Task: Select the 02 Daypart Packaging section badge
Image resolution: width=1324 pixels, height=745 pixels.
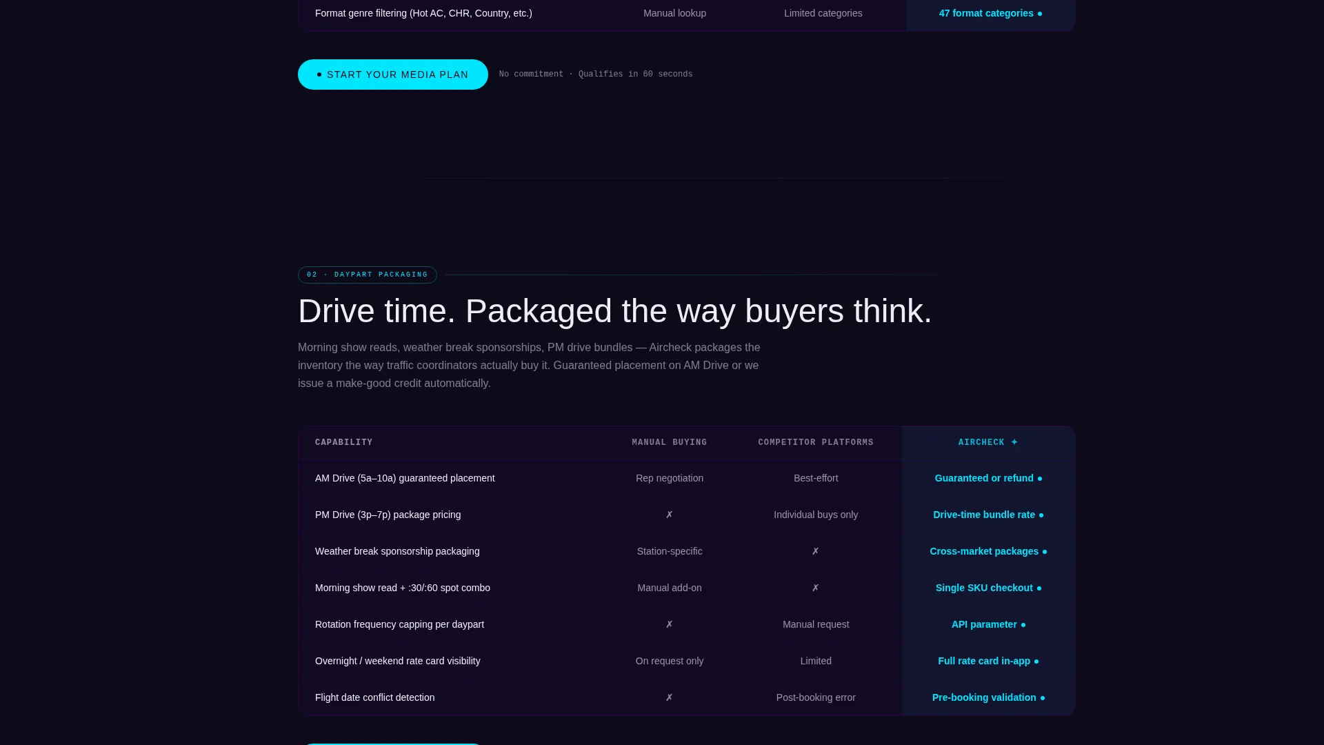Action: click(368, 275)
